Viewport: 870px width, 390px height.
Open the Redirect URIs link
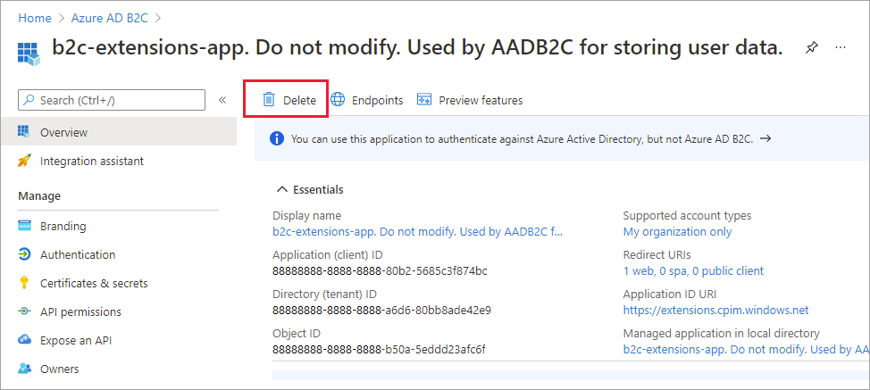coord(692,270)
